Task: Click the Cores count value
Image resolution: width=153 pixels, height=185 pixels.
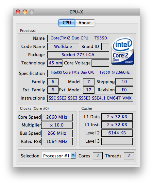Action: point(98,156)
